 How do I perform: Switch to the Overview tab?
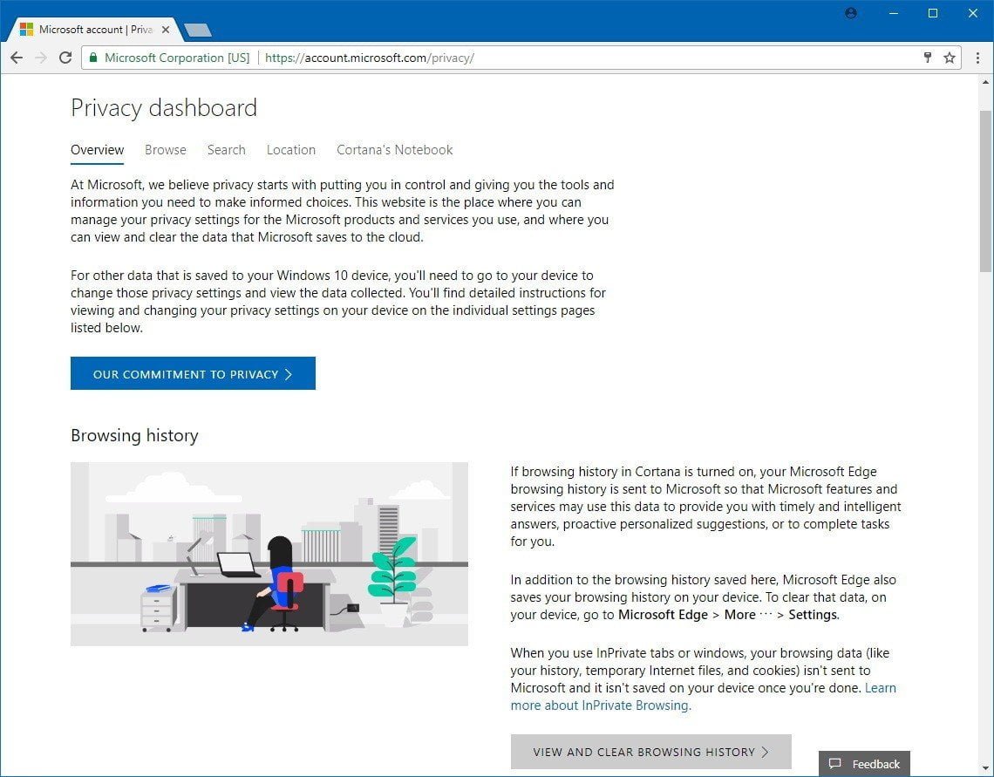coord(97,150)
